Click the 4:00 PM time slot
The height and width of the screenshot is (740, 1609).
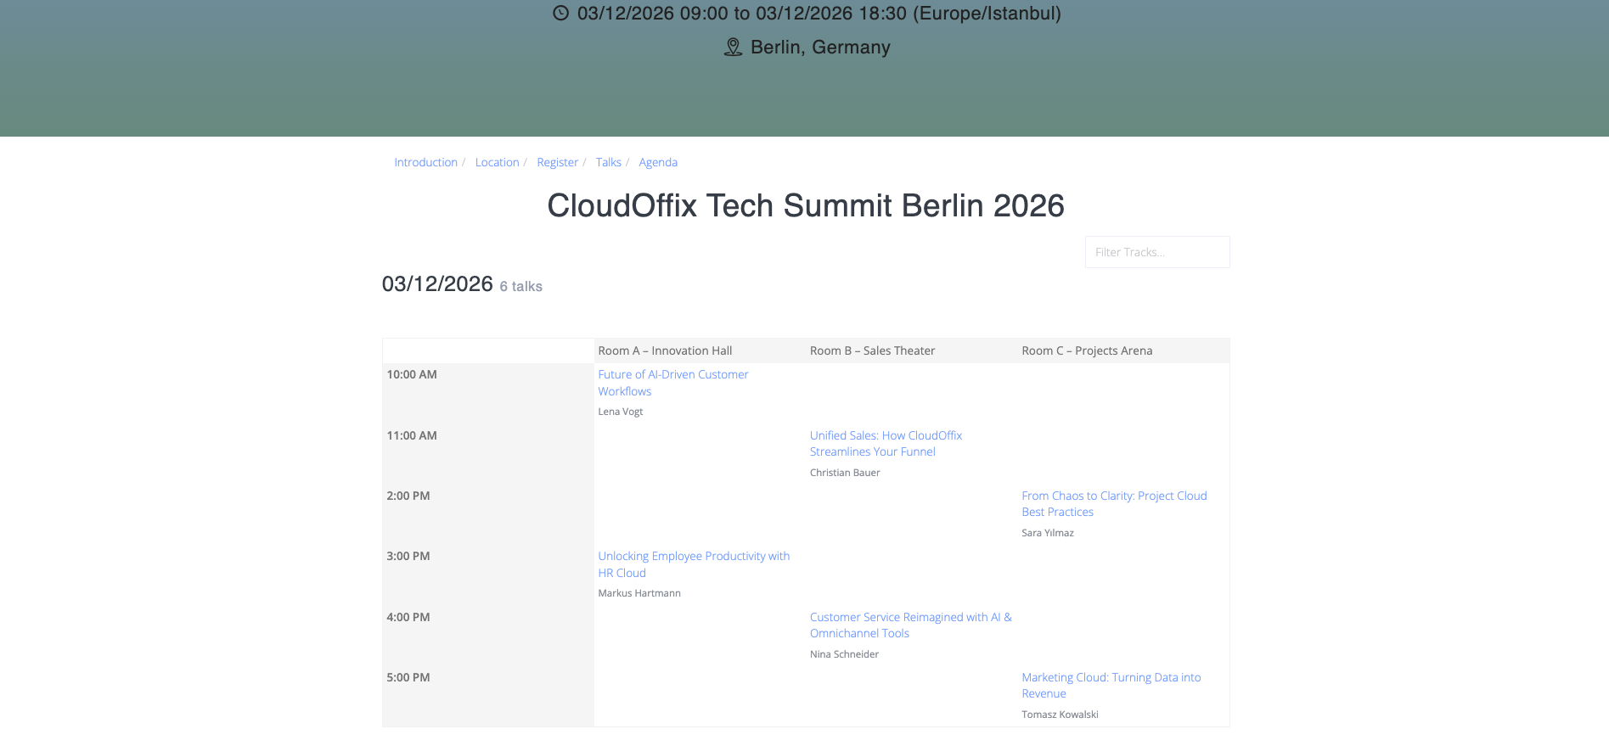coord(408,617)
